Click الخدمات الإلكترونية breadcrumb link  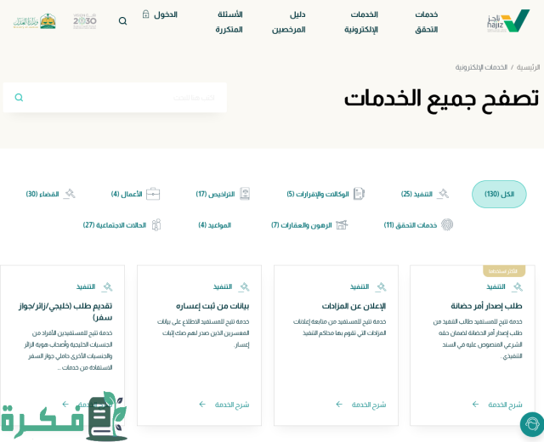click(x=481, y=67)
